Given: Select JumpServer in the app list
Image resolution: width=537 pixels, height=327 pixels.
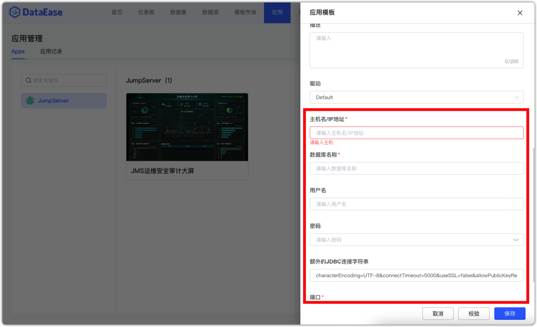Looking at the screenshot, I should click(x=64, y=101).
